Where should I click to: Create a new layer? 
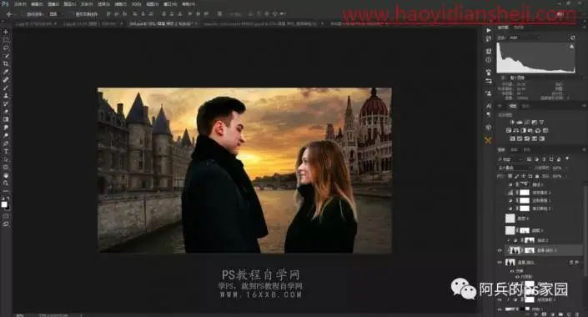click(569, 314)
